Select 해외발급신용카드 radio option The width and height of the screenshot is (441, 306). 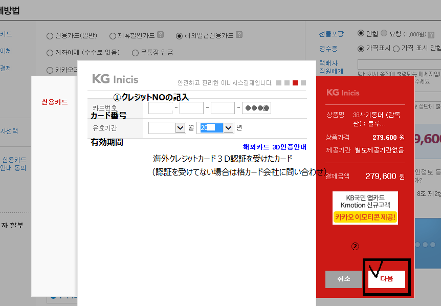point(179,36)
